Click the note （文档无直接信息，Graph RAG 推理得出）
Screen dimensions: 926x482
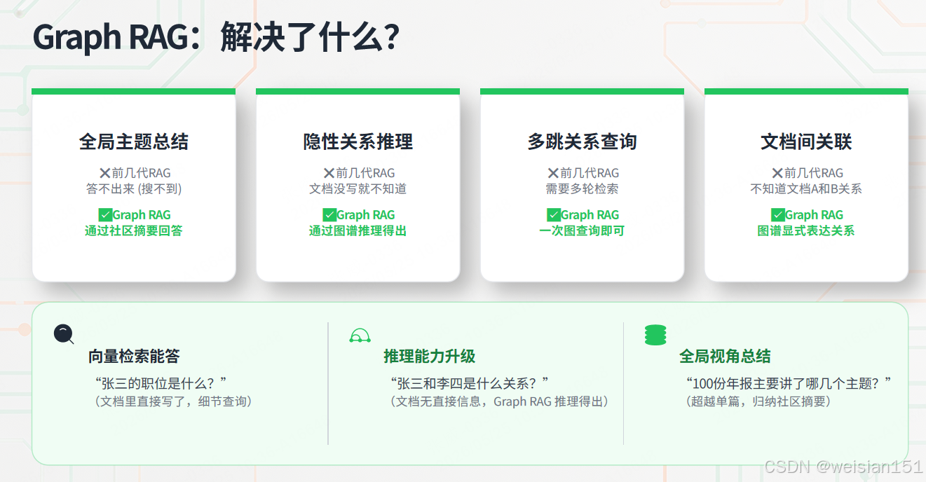[499, 401]
